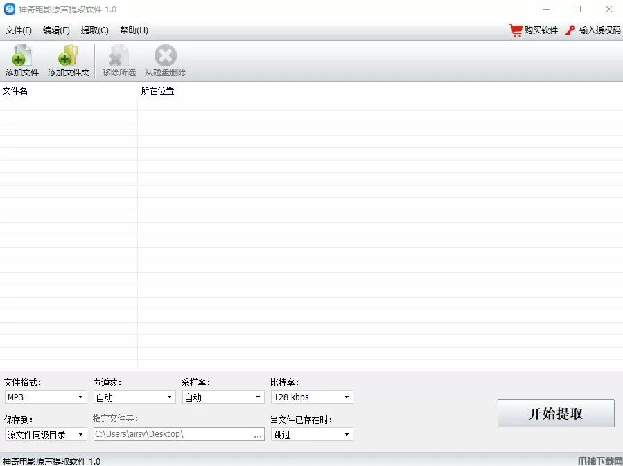623x466 pixels.
Task: Open the File (文件) menu
Action: click(19, 30)
